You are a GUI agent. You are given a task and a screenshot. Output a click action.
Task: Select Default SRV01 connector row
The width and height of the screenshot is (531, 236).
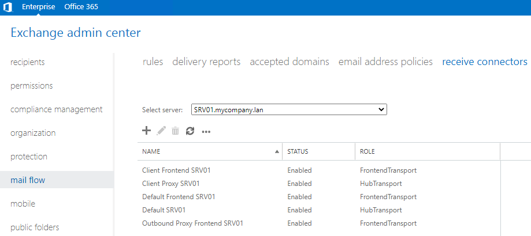pyautogui.click(x=319, y=210)
